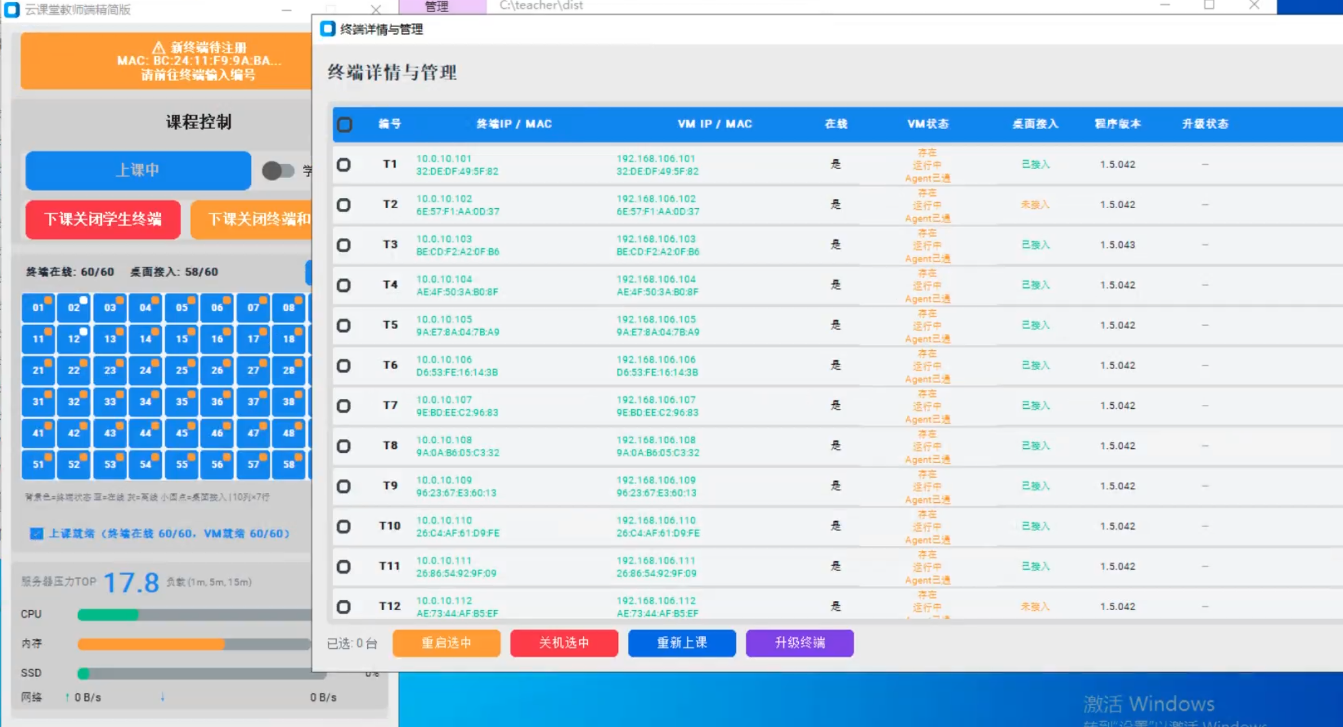This screenshot has width=1343, height=727.
Task: Select terminal tile 25 in the grid
Action: click(x=181, y=370)
